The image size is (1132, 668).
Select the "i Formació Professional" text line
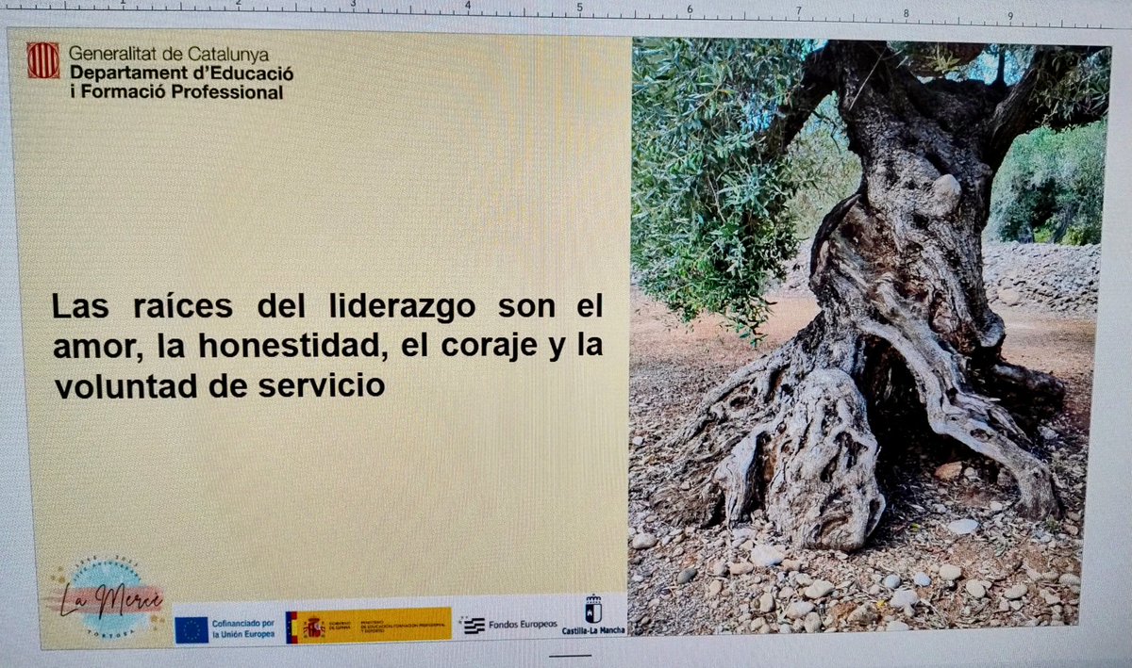point(176,92)
